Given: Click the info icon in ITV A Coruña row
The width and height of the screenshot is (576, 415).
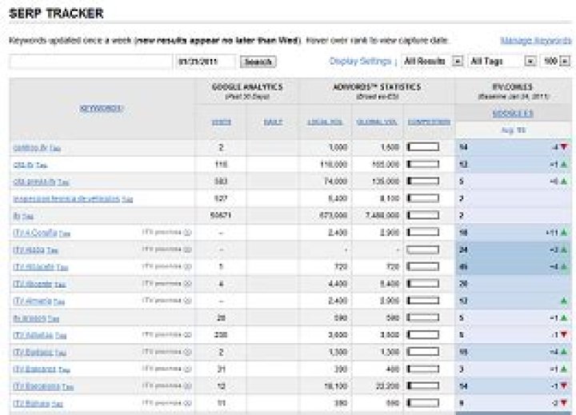Looking at the screenshot, I should (187, 233).
